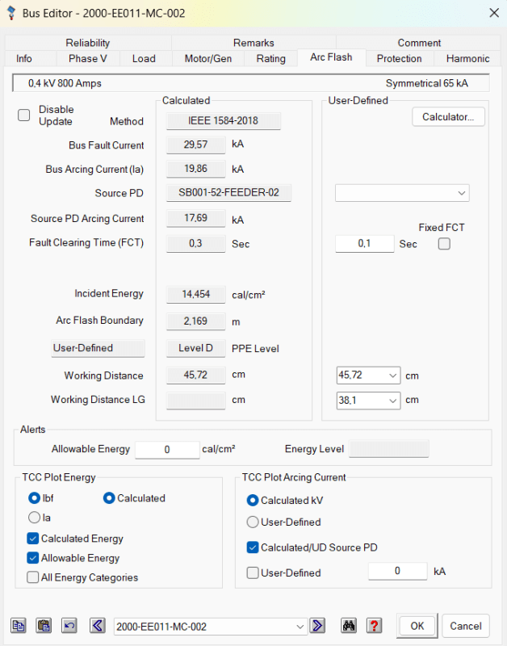Open the Remarks tab

point(253,43)
